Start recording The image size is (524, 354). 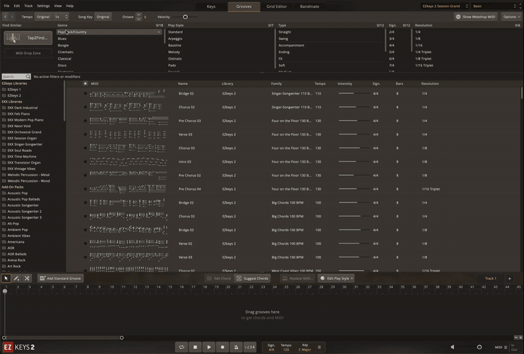[x=223, y=347]
